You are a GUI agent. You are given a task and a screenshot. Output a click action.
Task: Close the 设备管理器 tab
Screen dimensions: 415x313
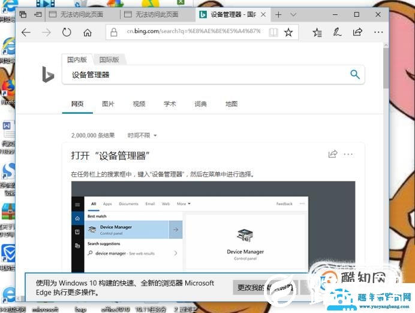coord(263,14)
